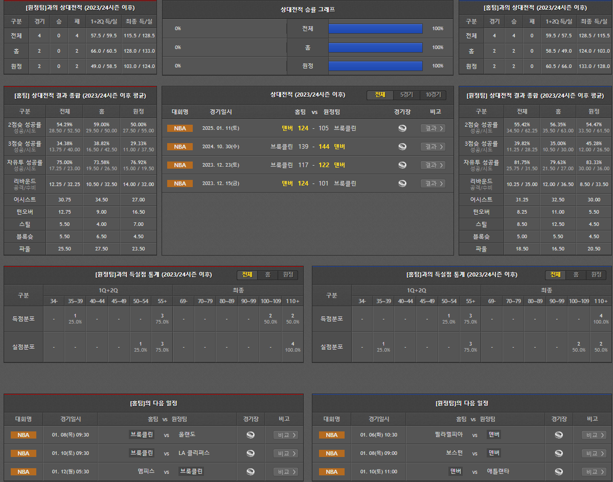Click the 전체 win-rate blue bar

pyautogui.click(x=375, y=29)
